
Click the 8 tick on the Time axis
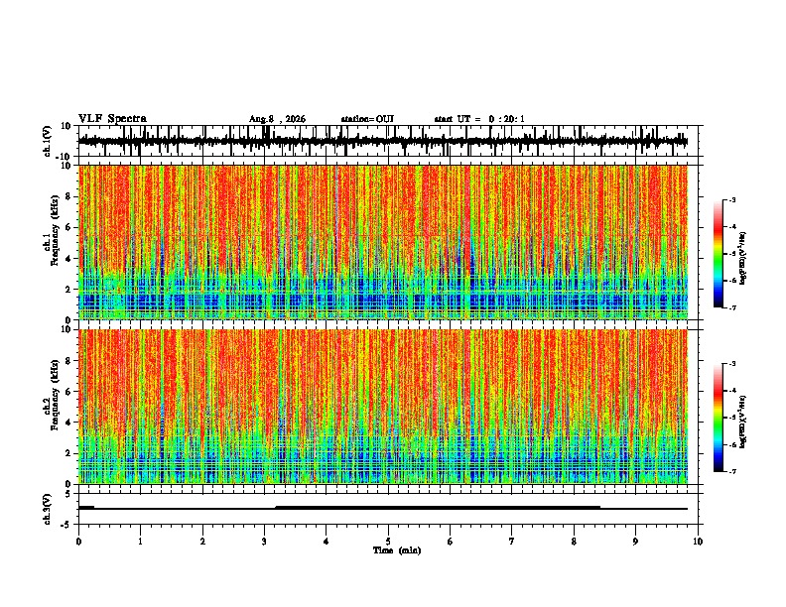(574, 542)
